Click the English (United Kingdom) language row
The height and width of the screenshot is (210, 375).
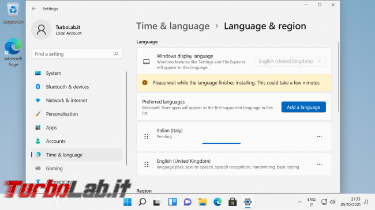click(x=234, y=164)
